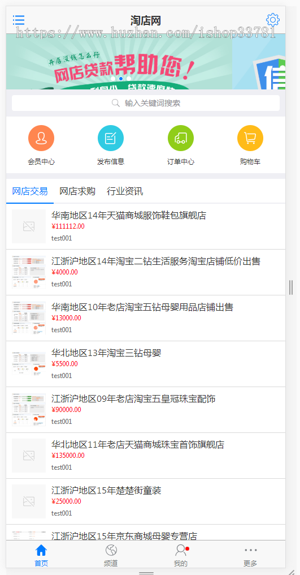Click thumbnail of 江浙沪地区14年淘宝二钻 listing

click(29, 272)
